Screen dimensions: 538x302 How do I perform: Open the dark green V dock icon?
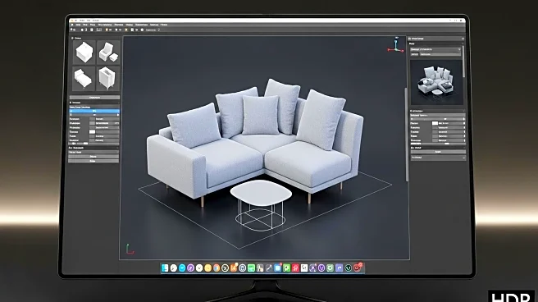click(348, 268)
